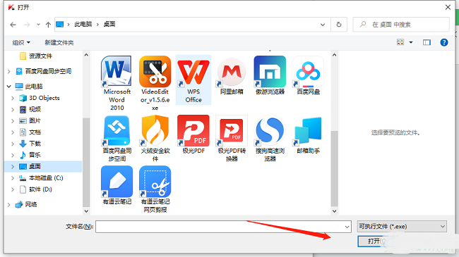
Task: Go forward with the right arrow button
Action: tap(27, 25)
